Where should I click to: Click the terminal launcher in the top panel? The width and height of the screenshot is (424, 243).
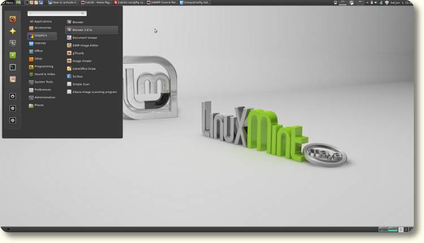pyautogui.click(x=27, y=2)
